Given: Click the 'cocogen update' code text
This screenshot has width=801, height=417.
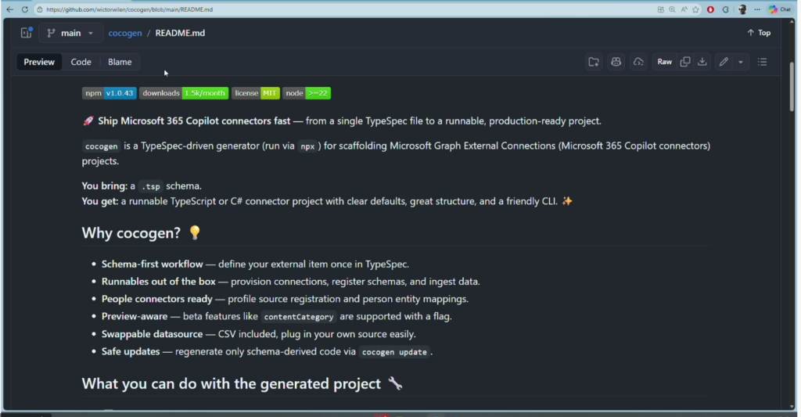Looking at the screenshot, I should pos(394,352).
